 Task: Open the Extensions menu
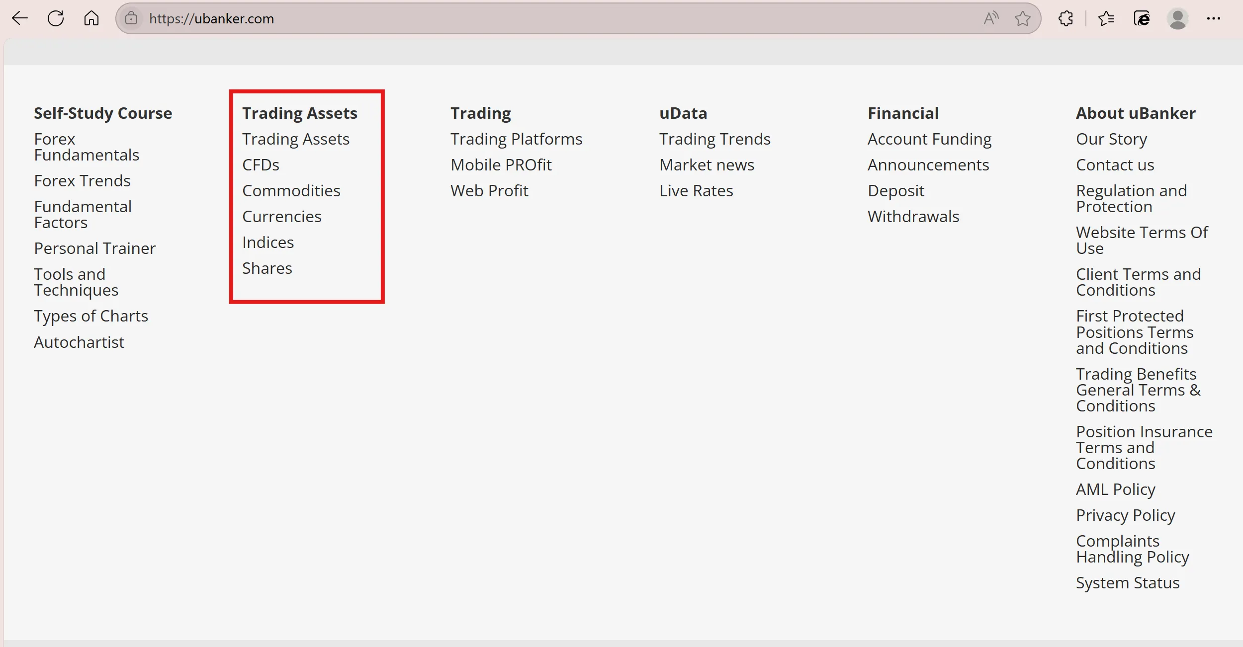(1066, 19)
